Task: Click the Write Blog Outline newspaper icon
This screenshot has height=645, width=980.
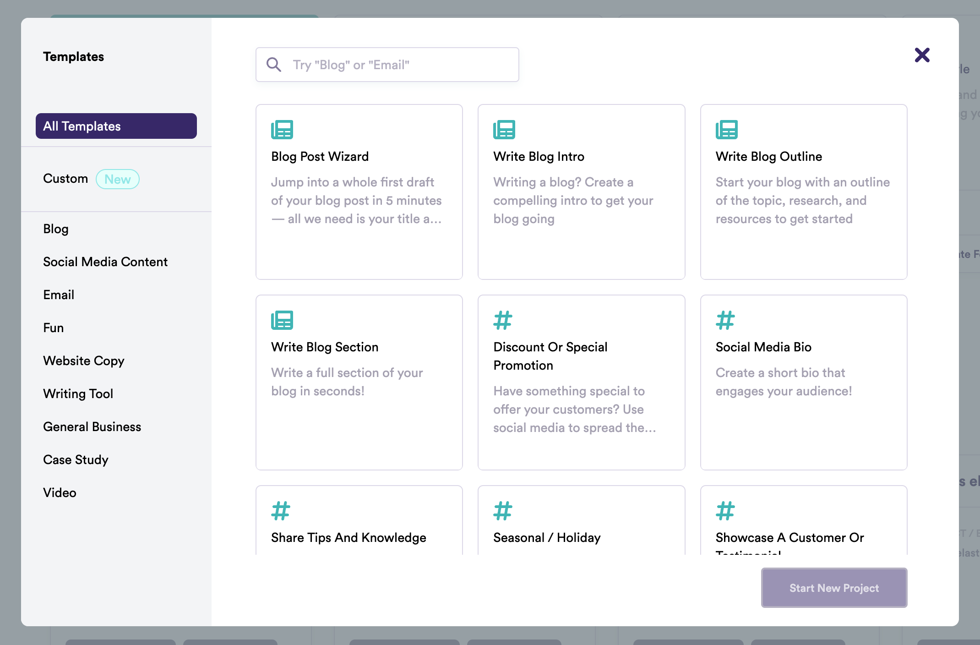Action: pyautogui.click(x=727, y=130)
